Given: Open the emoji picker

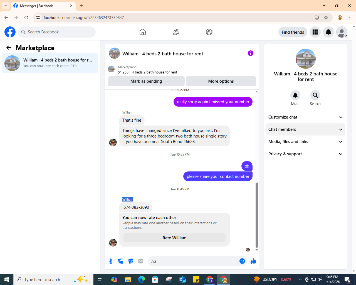Looking at the screenshot, I should [x=242, y=261].
